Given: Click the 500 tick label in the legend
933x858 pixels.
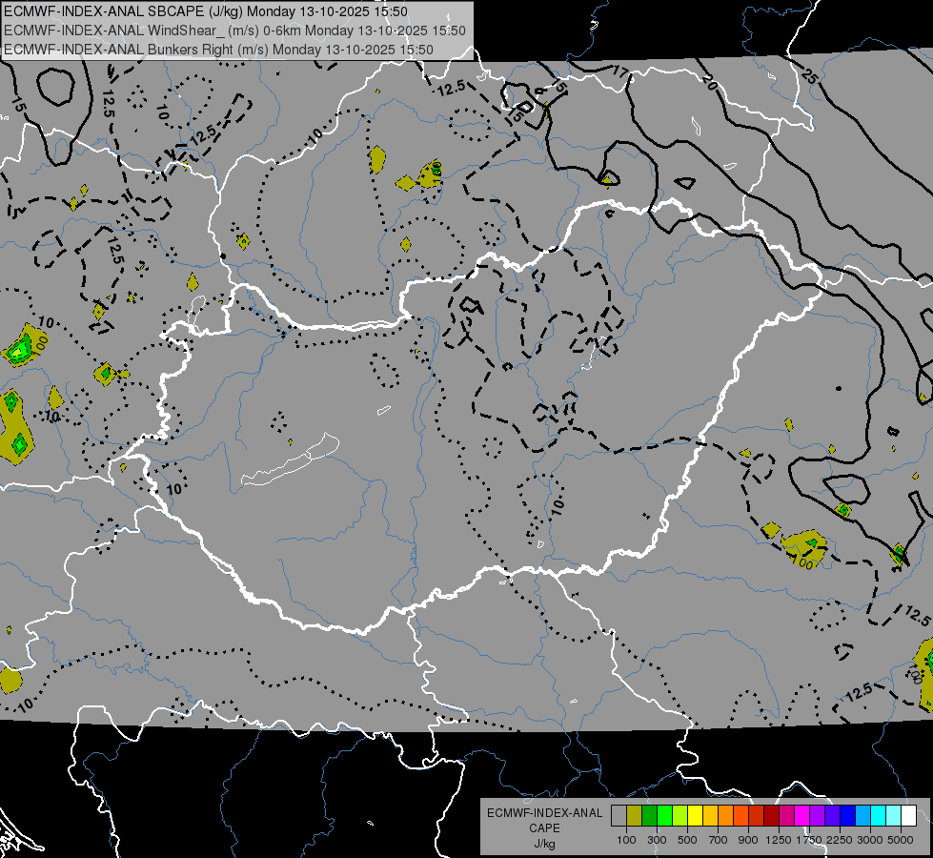Looking at the screenshot, I should click(x=687, y=840).
